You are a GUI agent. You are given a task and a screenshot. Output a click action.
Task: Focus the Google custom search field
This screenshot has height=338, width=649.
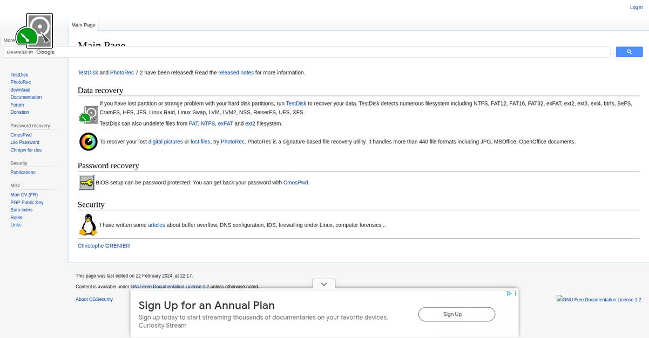(307, 52)
